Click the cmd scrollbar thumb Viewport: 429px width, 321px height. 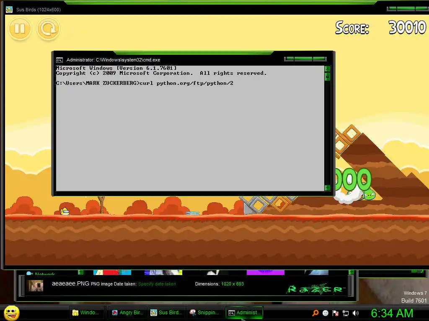pos(327,77)
